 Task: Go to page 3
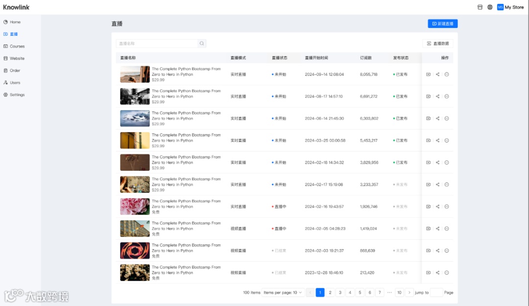pos(340,292)
